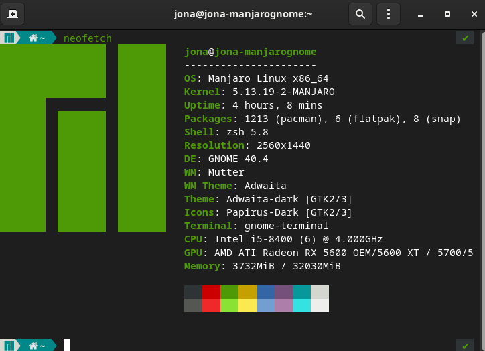Click the pink-lilac color block
The height and width of the screenshot is (351, 485).
pos(283,305)
